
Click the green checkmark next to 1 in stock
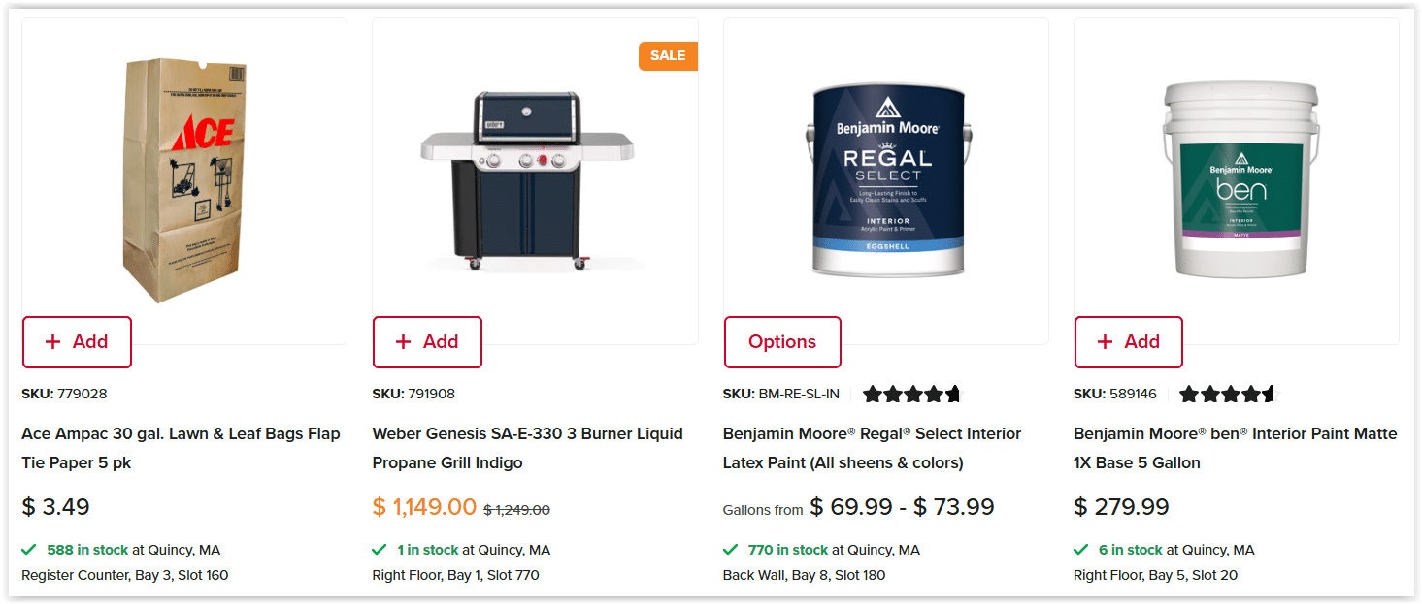pyautogui.click(x=380, y=549)
